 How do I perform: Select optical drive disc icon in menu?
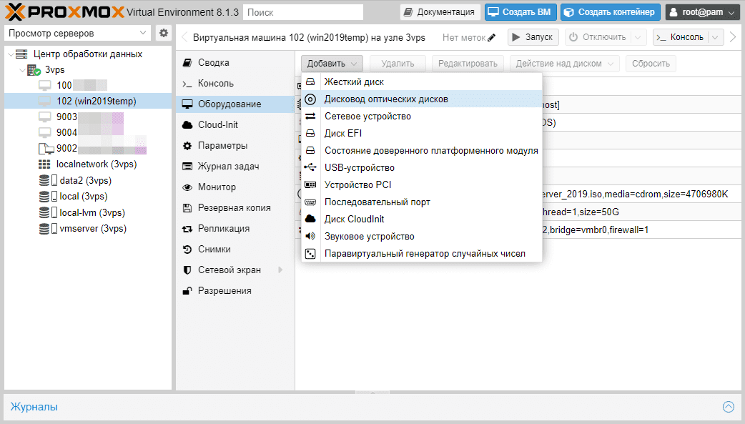(310, 99)
